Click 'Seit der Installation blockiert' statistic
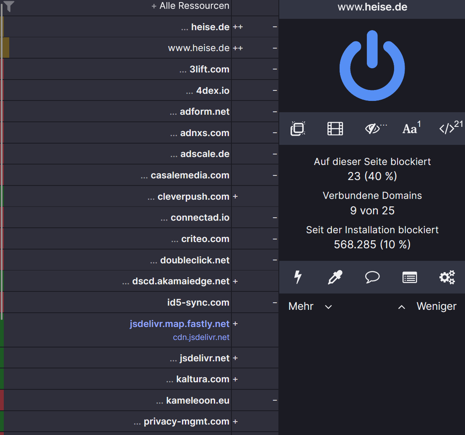This screenshot has height=435, width=465. coord(372,237)
